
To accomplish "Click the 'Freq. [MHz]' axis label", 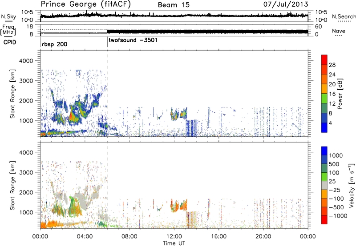I will [8, 30].
